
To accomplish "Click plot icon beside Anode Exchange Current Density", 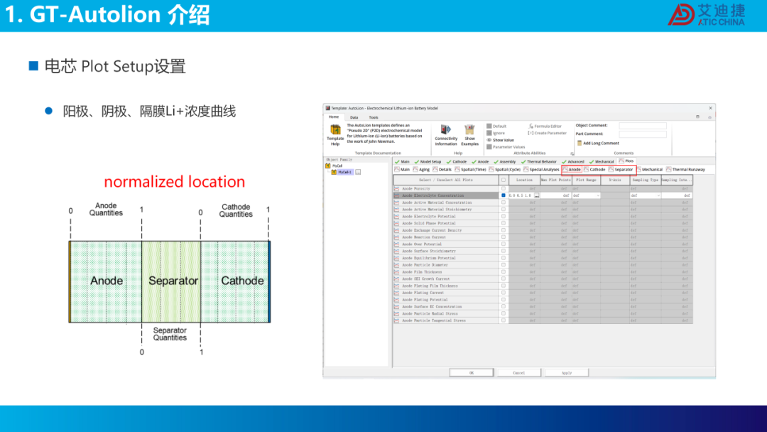I will point(397,230).
